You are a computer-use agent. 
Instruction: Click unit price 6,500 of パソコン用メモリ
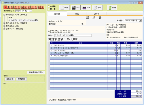(x=126, y=56)
